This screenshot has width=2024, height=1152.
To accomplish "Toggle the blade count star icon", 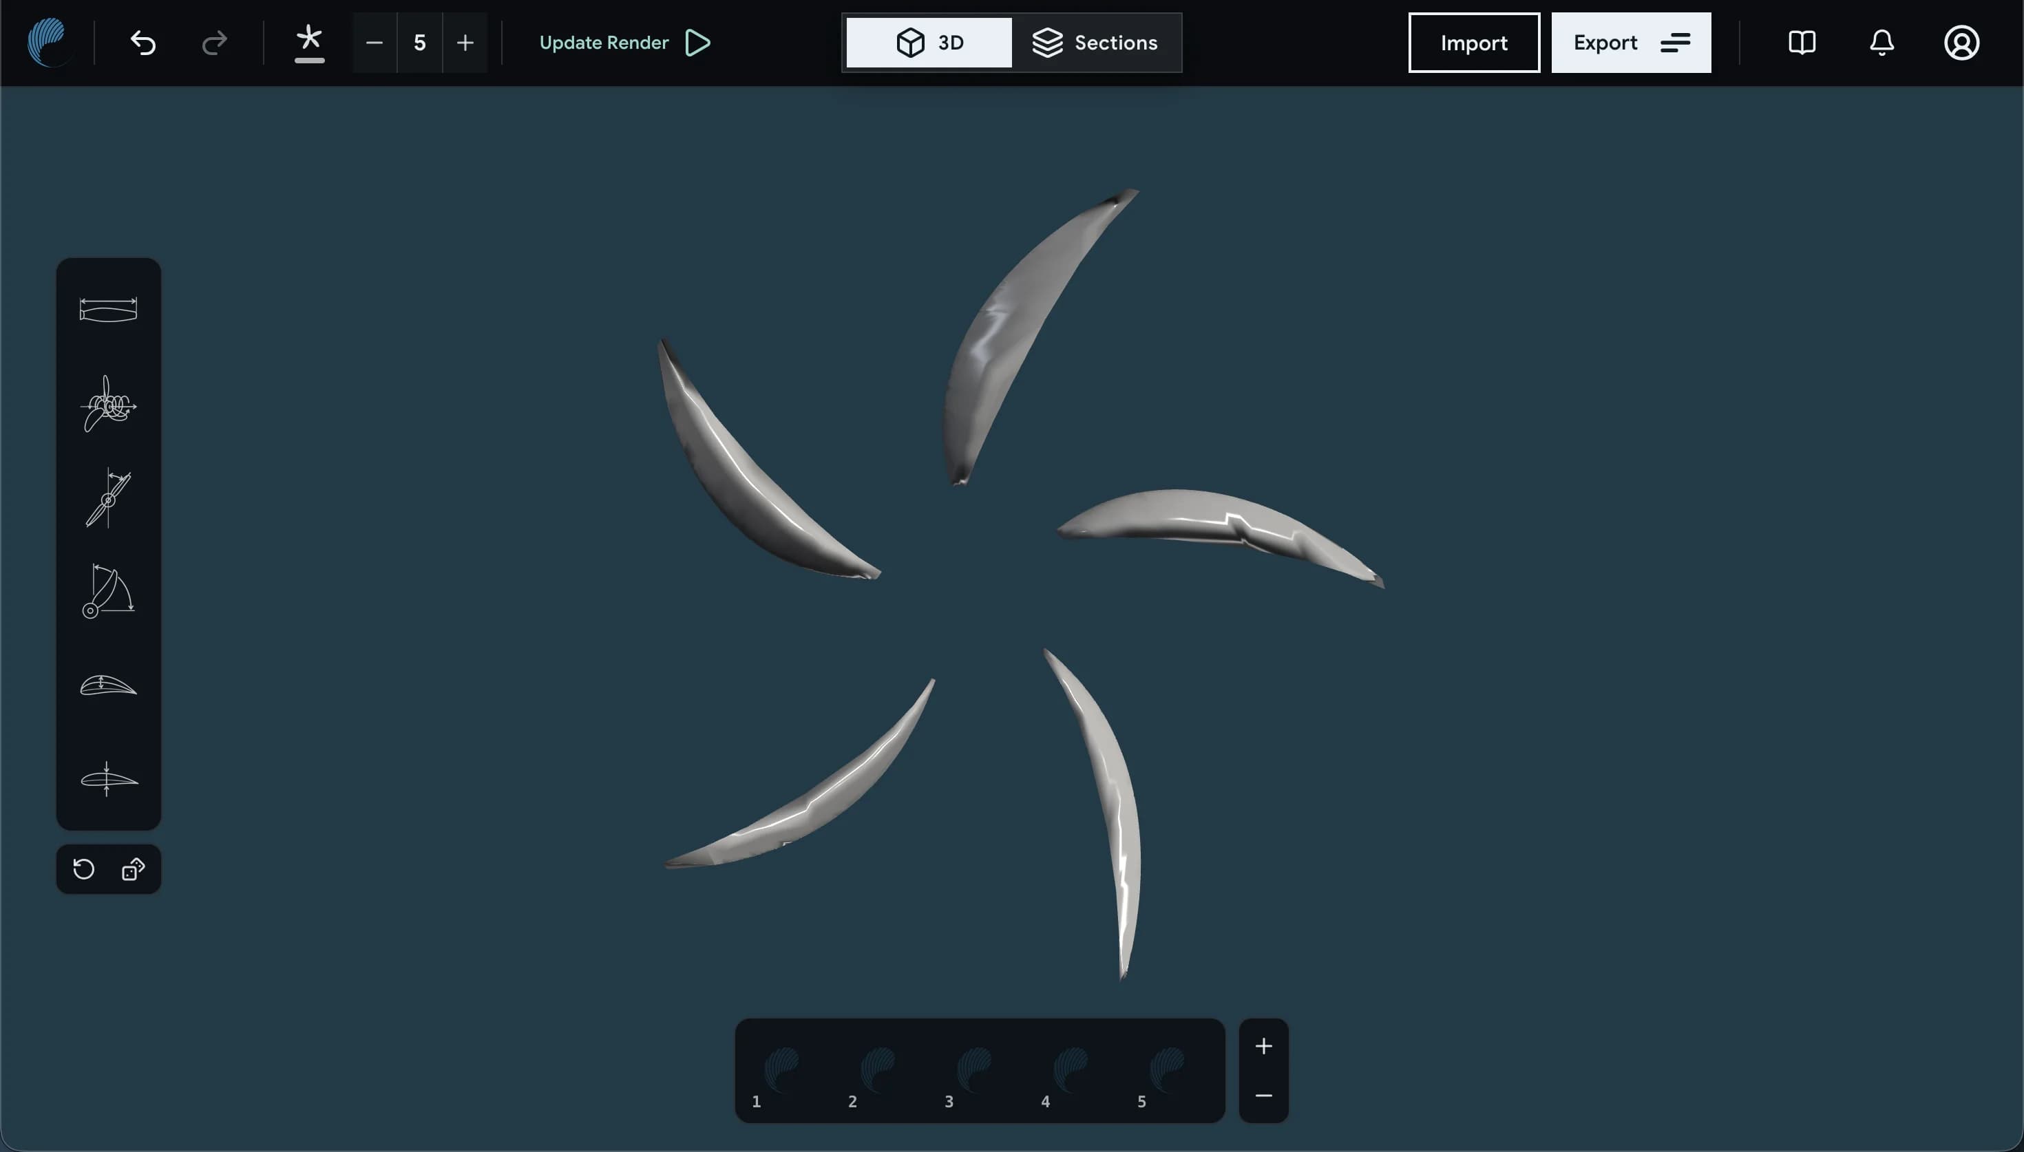I will (x=309, y=43).
